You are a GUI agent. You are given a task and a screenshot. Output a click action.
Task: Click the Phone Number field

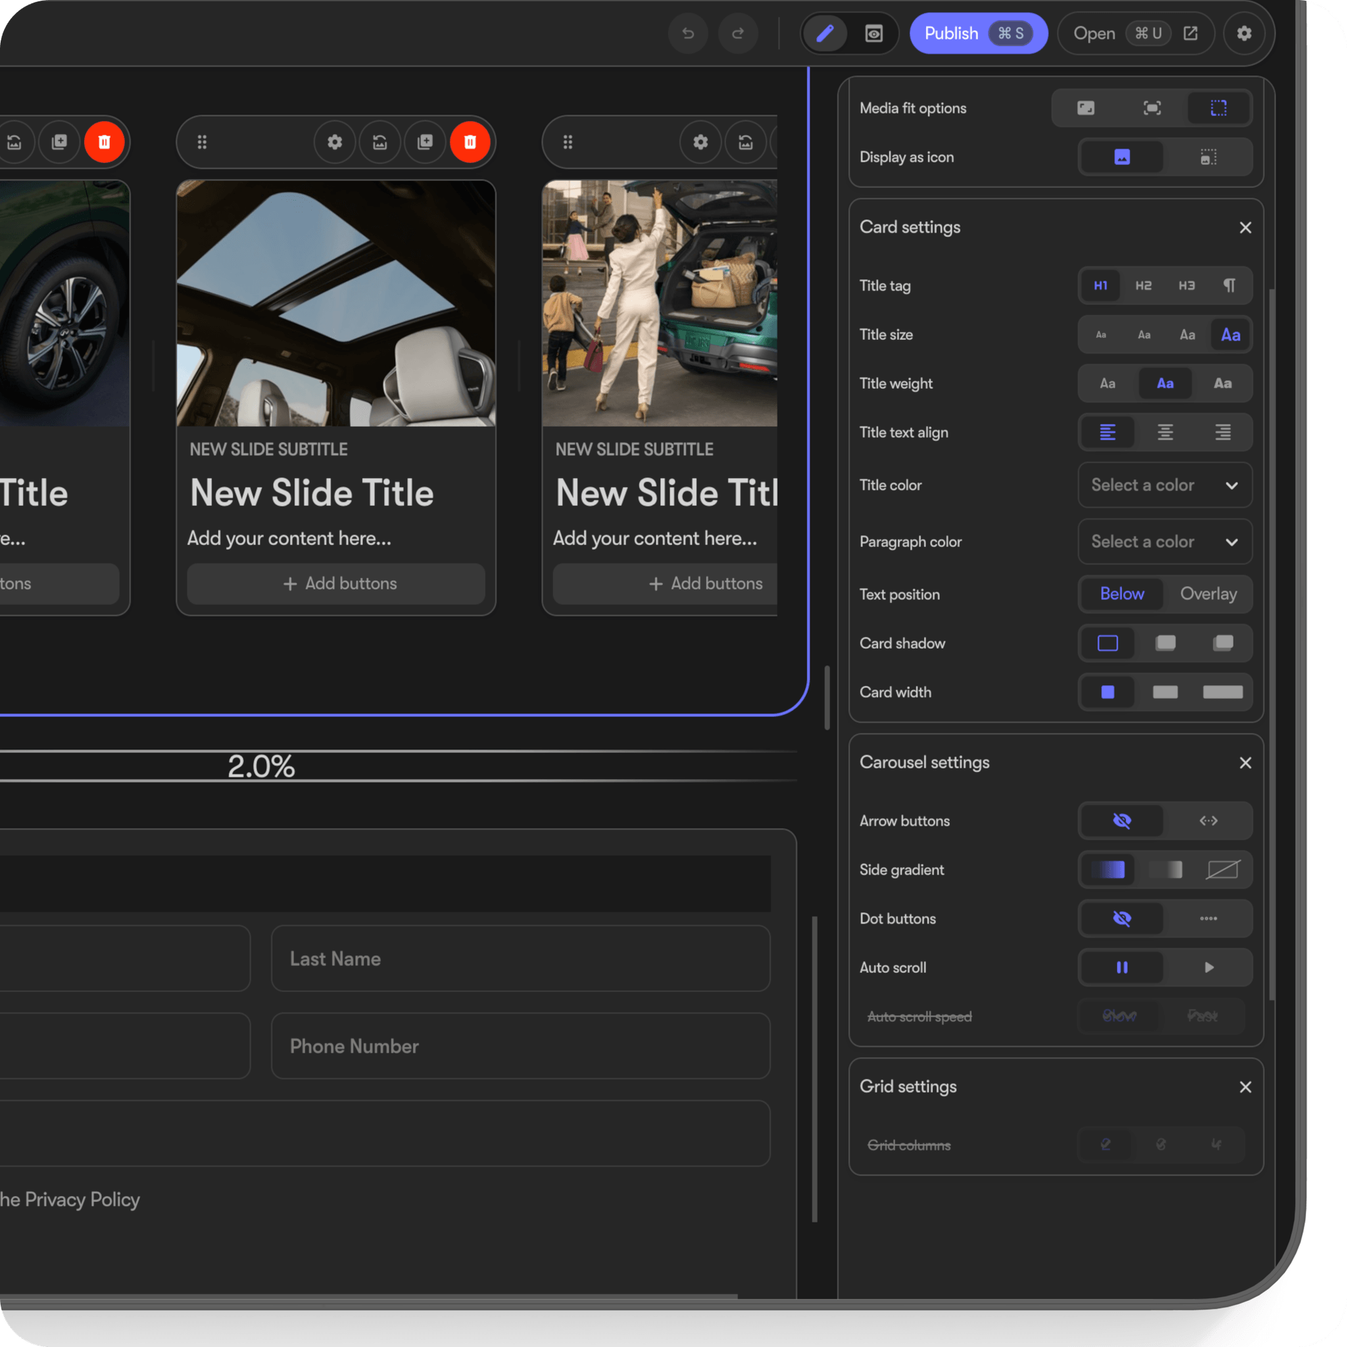(520, 1046)
